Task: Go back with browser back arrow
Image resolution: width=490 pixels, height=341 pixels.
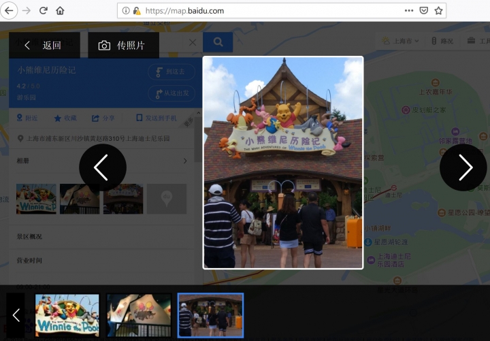Action: click(x=9, y=11)
